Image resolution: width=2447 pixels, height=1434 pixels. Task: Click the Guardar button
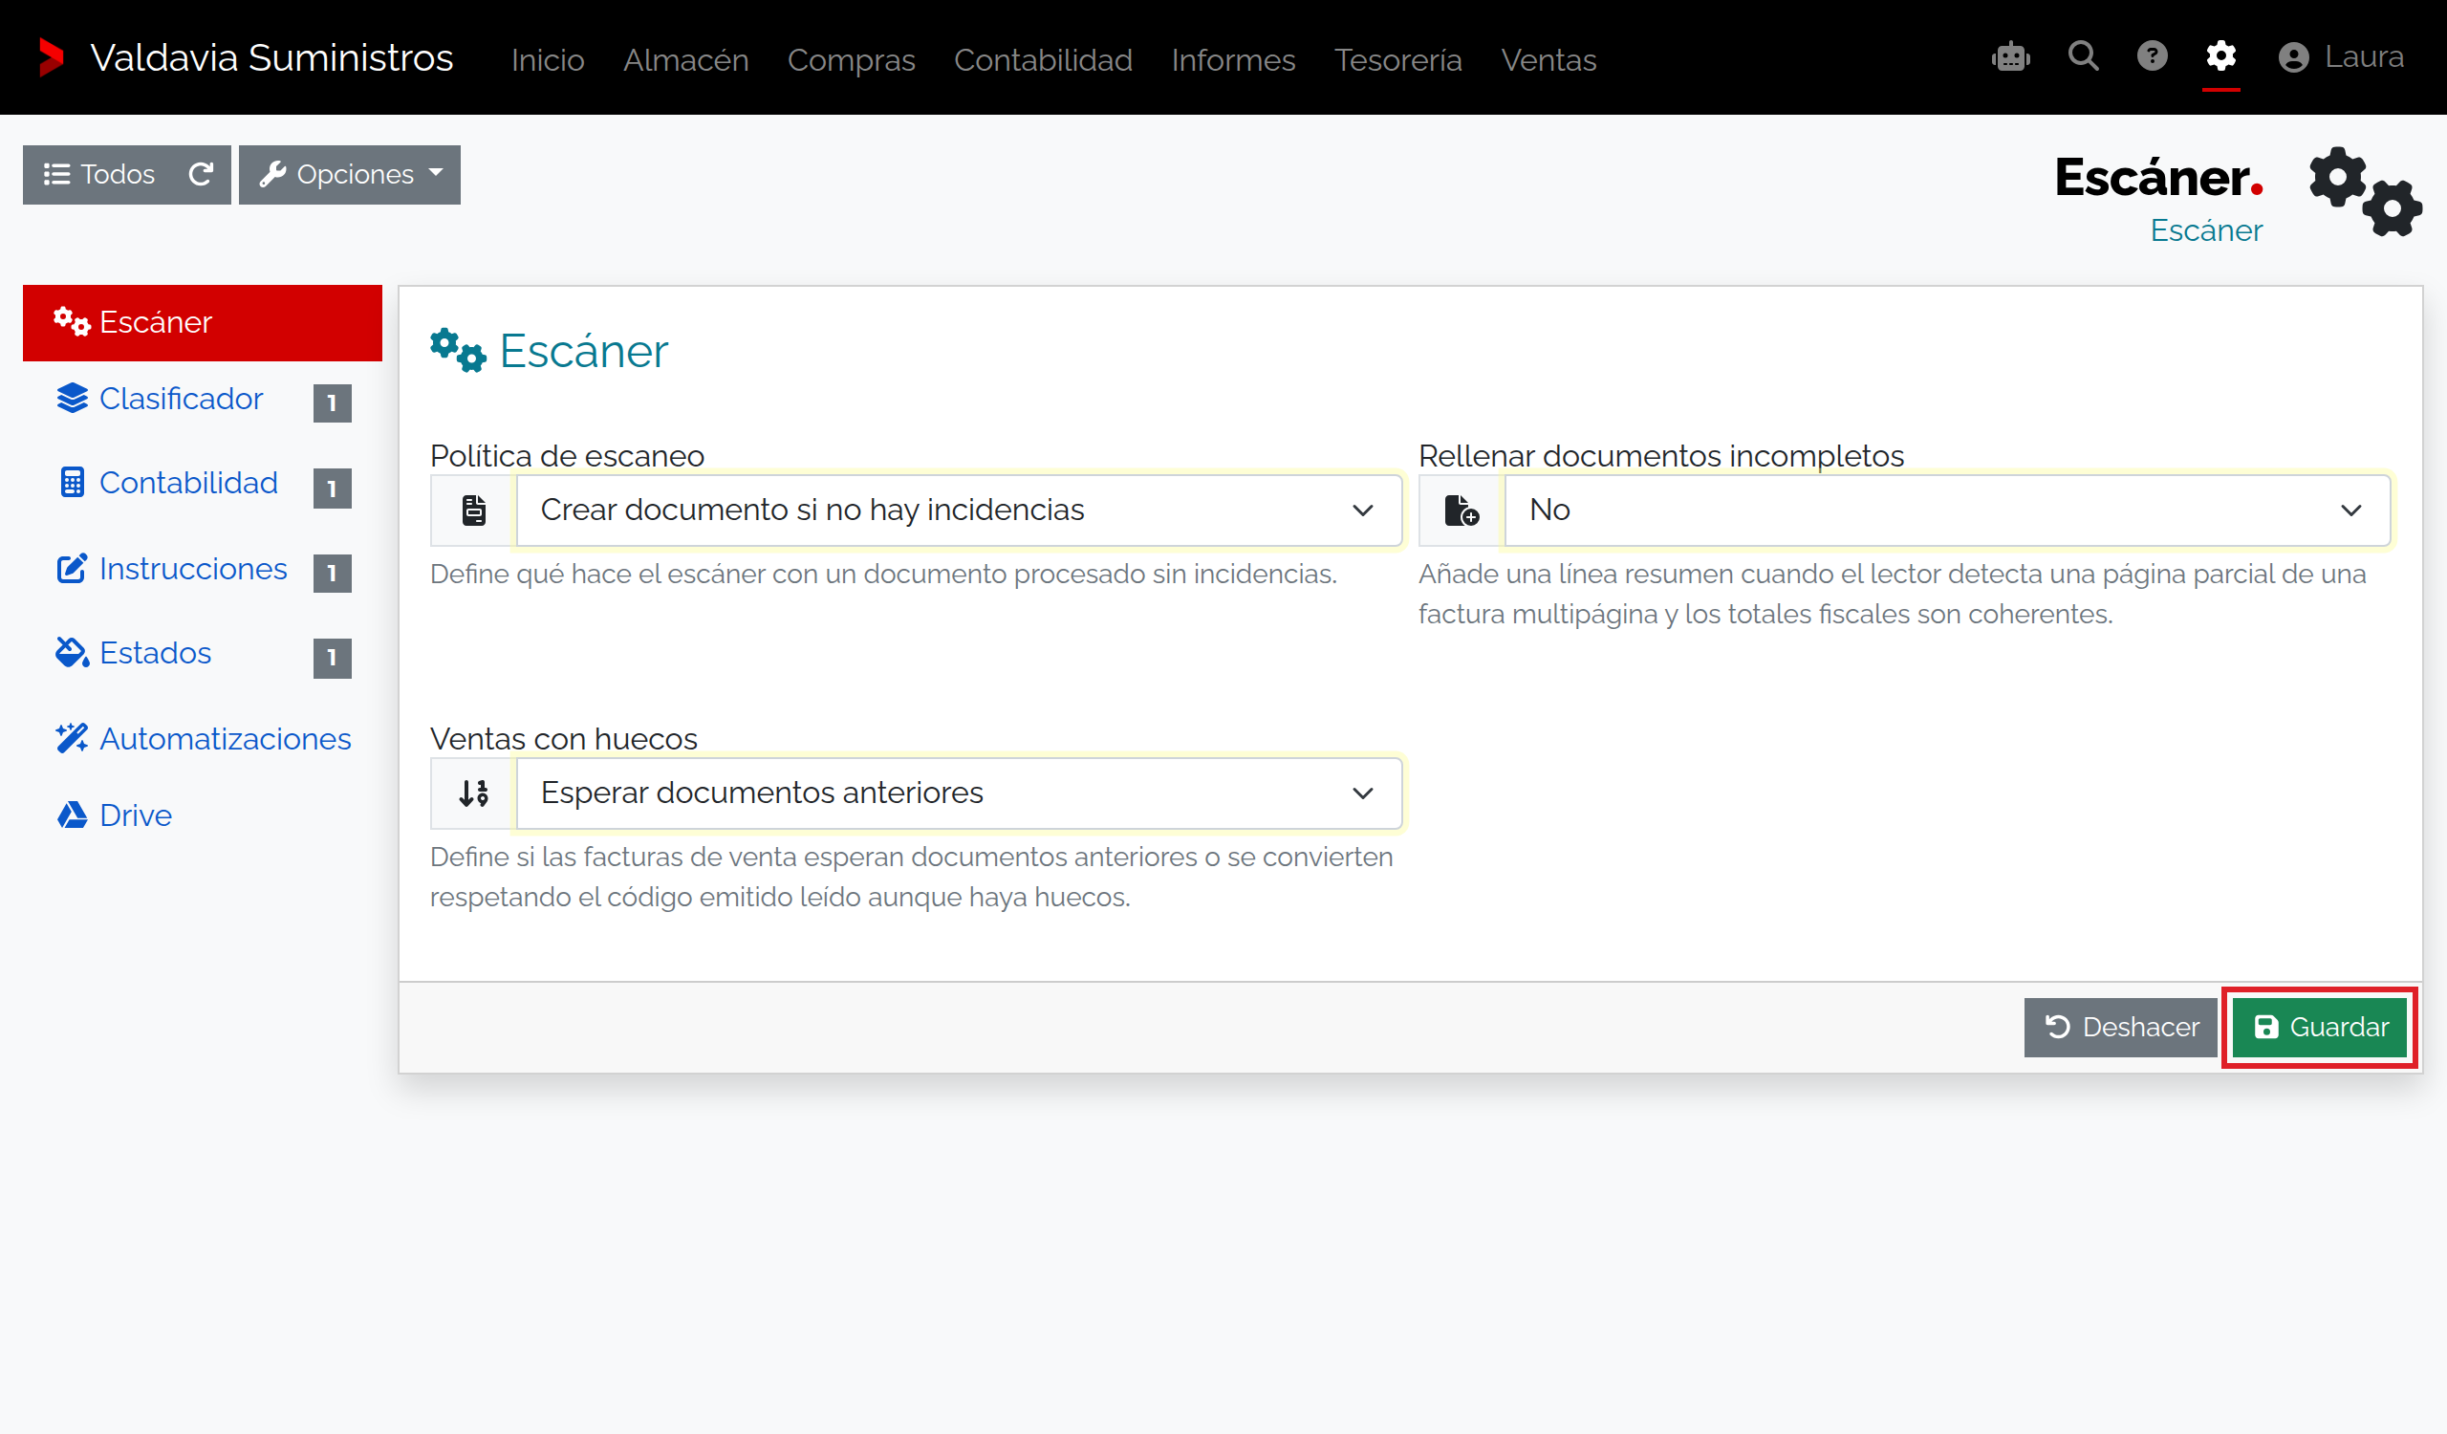[2319, 1027]
